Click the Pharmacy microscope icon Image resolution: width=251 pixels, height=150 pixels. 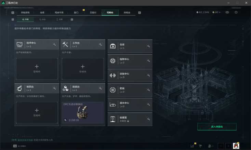pos(19,88)
